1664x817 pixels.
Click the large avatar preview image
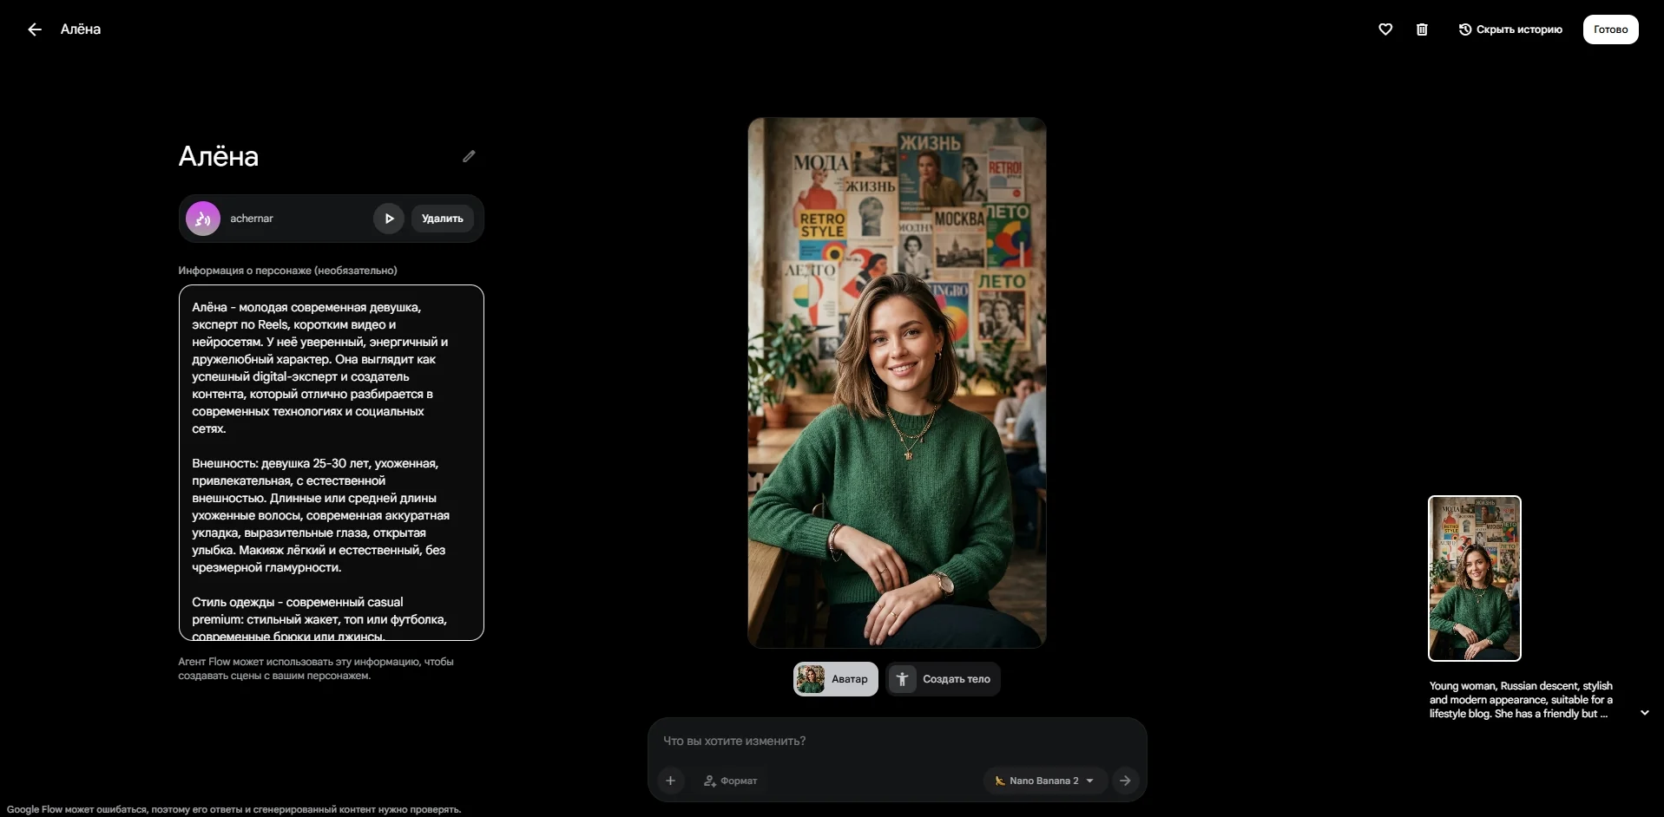pyautogui.click(x=897, y=382)
